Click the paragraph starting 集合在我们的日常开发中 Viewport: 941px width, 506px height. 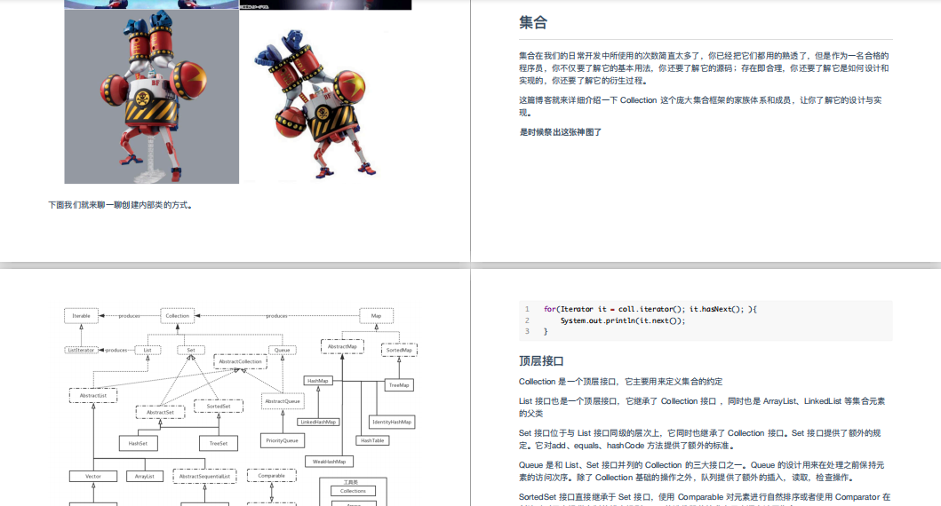point(704,67)
